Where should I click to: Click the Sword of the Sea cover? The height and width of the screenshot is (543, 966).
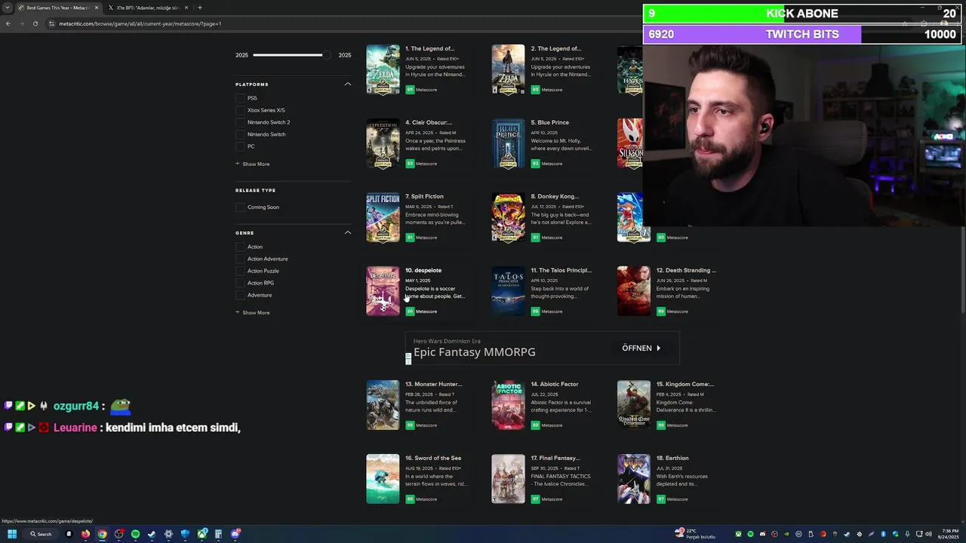(x=383, y=479)
